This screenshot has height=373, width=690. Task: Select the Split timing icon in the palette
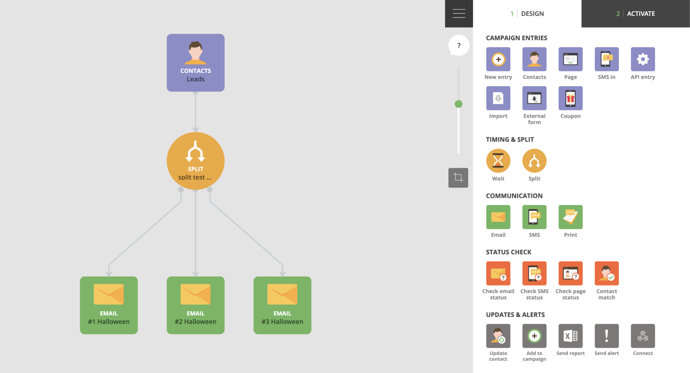(x=534, y=161)
